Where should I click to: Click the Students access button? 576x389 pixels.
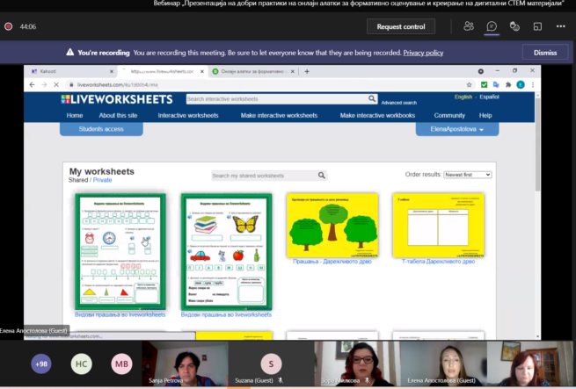point(101,129)
